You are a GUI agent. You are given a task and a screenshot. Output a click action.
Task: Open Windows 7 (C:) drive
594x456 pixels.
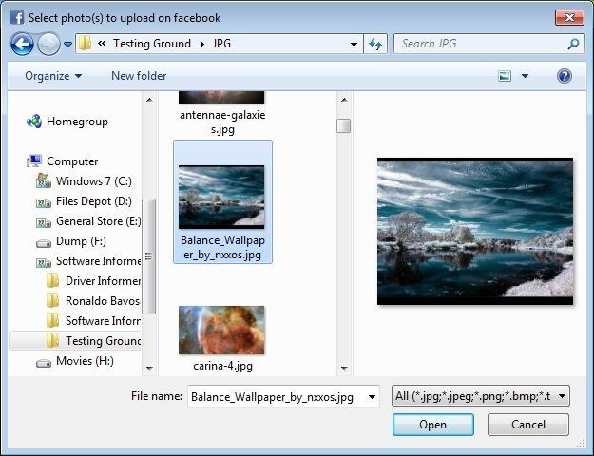[94, 181]
